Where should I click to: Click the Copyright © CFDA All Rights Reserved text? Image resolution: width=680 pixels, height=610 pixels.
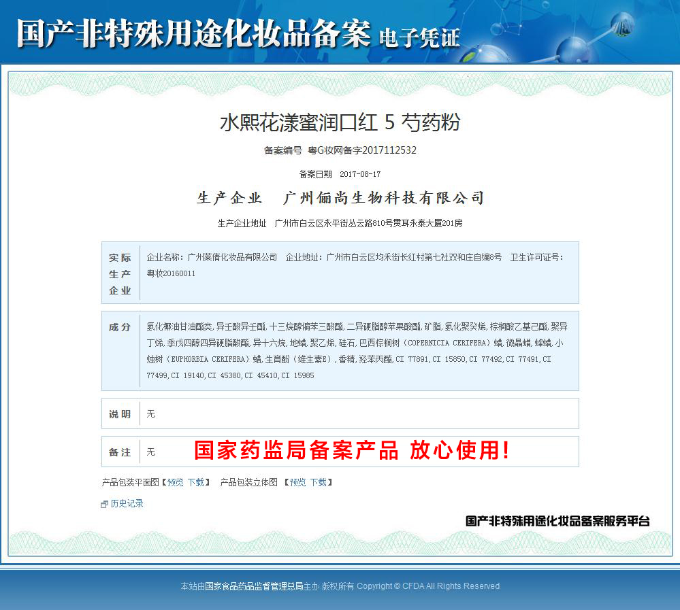pyautogui.click(x=428, y=586)
